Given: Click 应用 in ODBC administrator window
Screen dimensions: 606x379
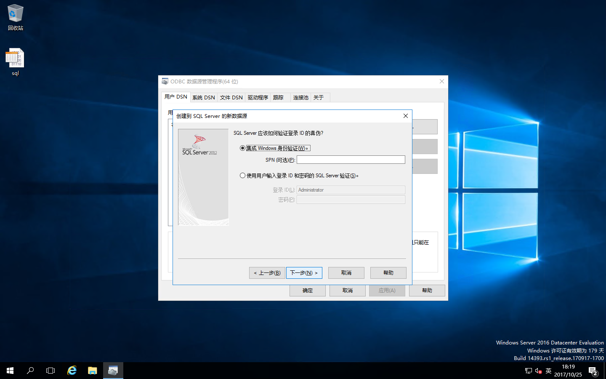Looking at the screenshot, I should tap(387, 291).
